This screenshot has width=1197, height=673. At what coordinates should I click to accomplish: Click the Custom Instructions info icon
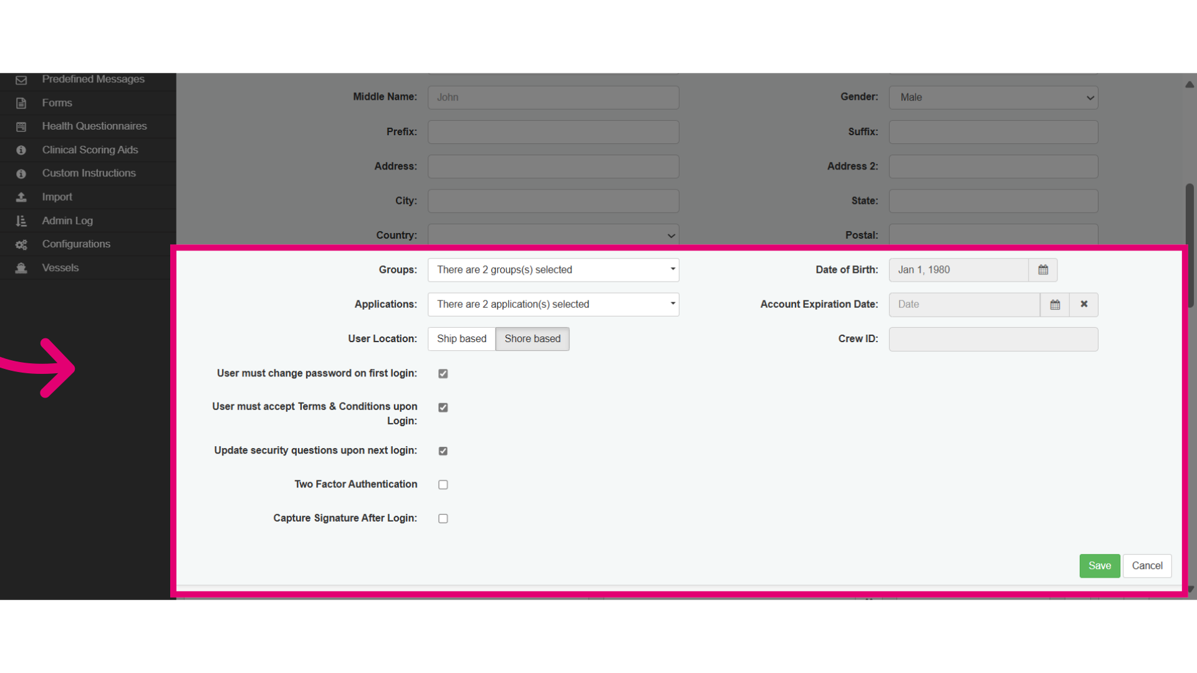point(21,174)
